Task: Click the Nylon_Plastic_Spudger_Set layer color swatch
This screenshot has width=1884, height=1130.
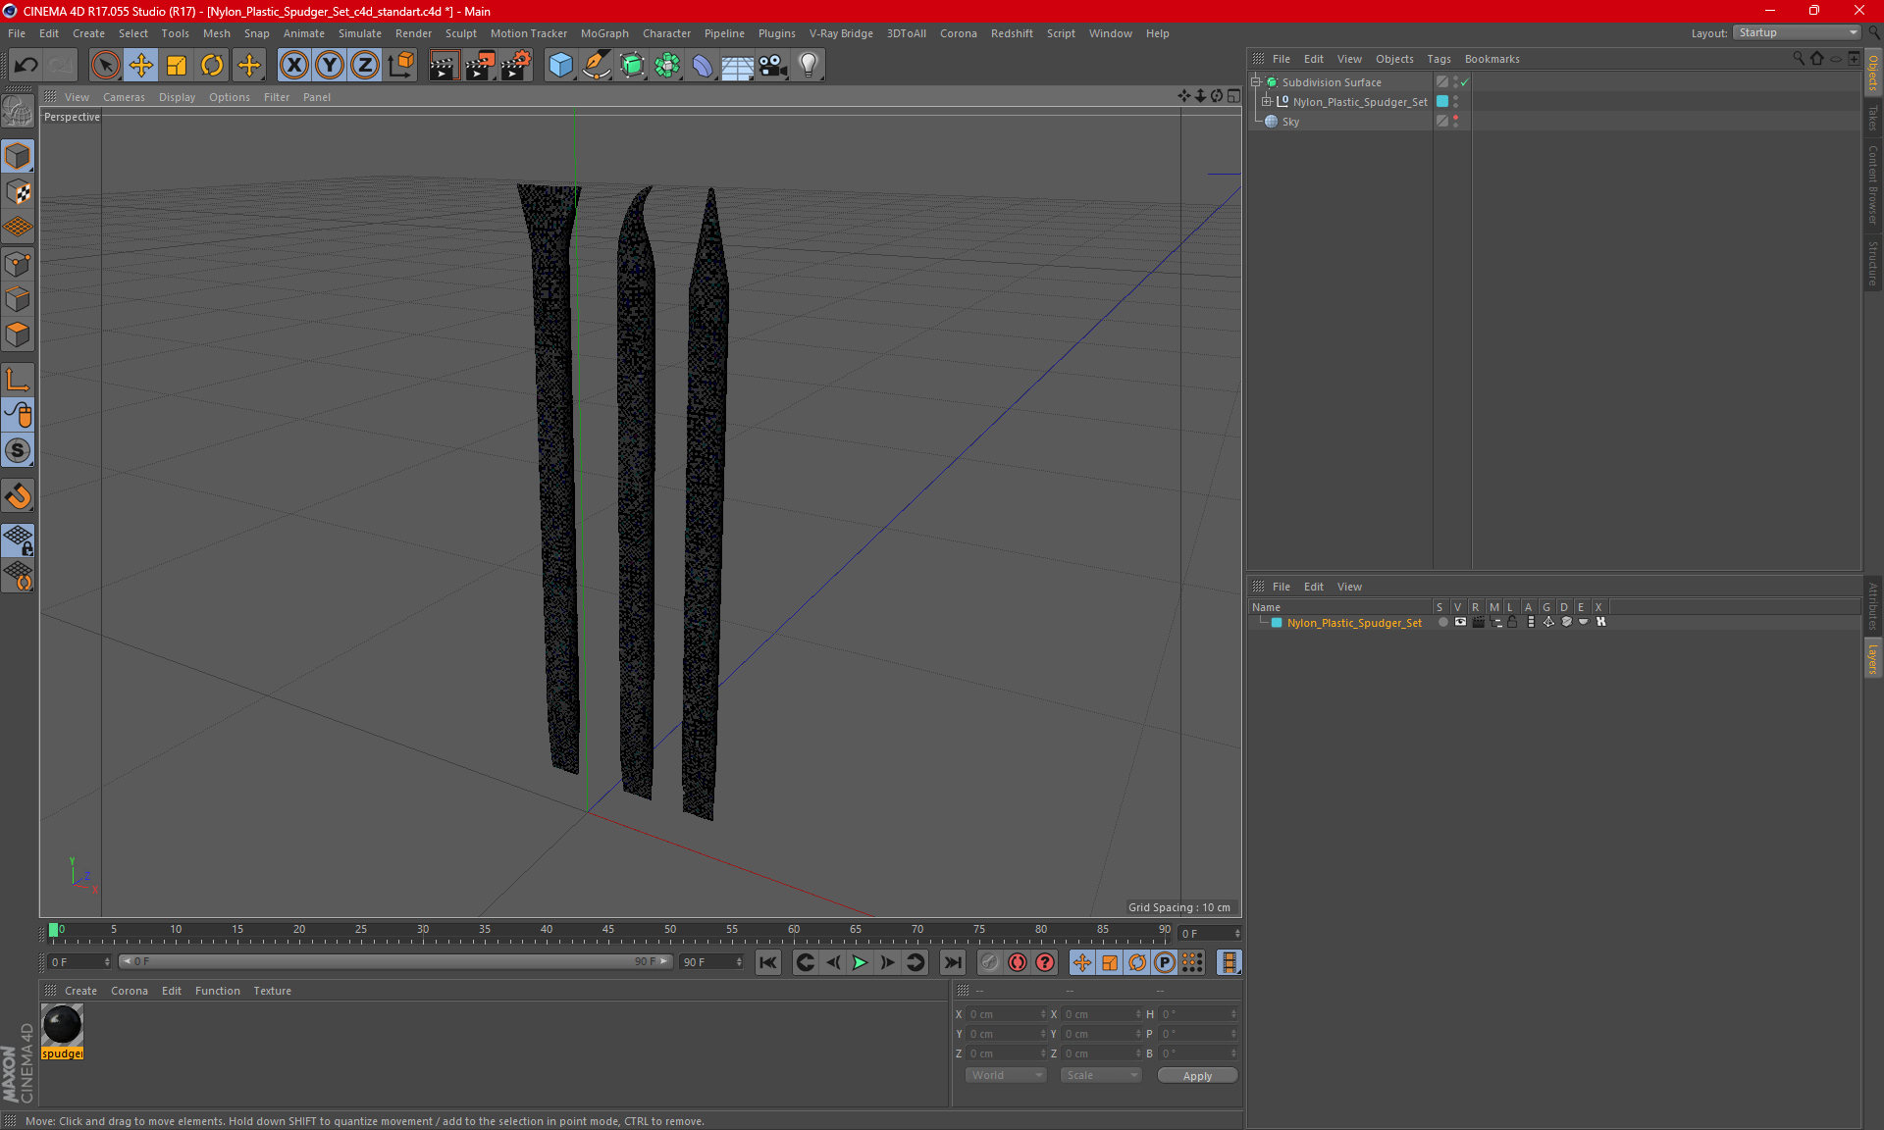Action: [x=1277, y=623]
